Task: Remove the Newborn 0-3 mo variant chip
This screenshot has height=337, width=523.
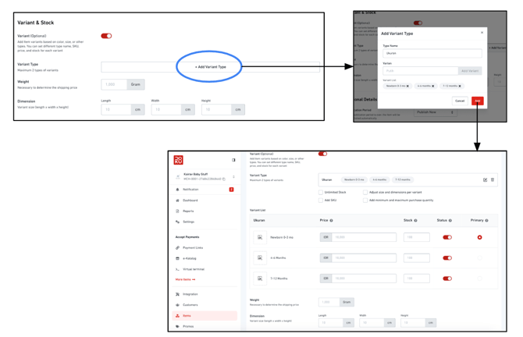Action: [407, 86]
